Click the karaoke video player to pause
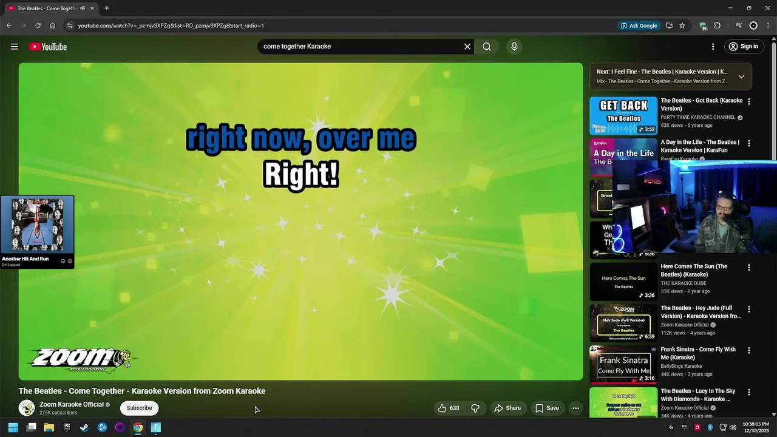 click(300, 222)
